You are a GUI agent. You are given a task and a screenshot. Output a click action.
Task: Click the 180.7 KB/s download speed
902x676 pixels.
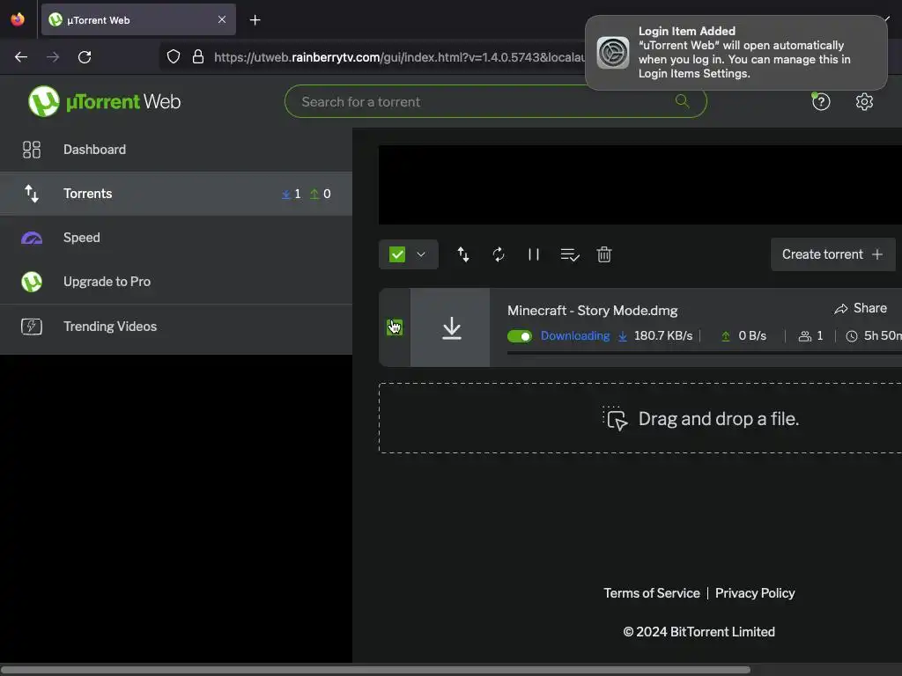[x=663, y=335]
